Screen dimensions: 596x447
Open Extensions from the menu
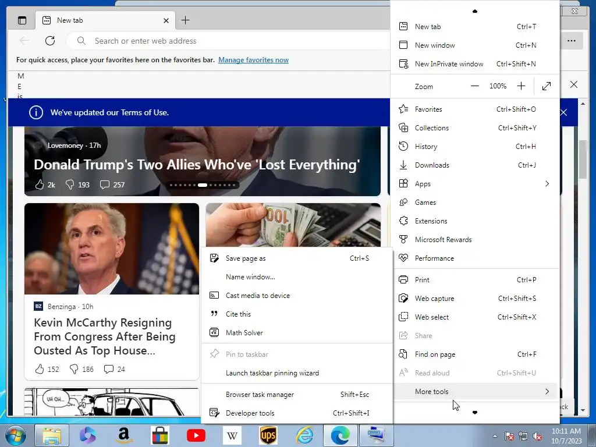click(x=475, y=221)
